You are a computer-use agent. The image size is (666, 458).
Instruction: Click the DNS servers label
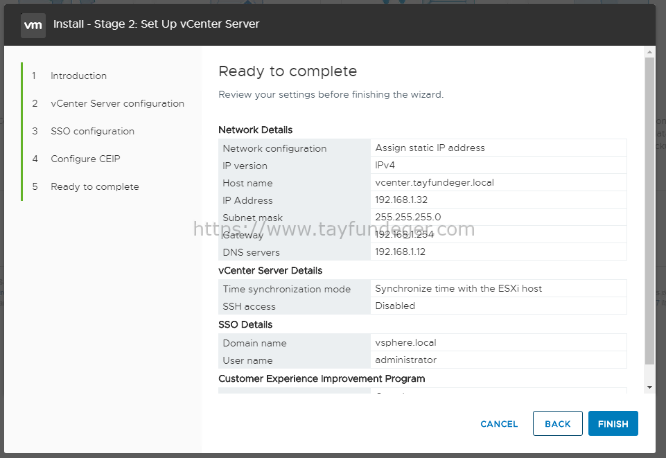(251, 252)
